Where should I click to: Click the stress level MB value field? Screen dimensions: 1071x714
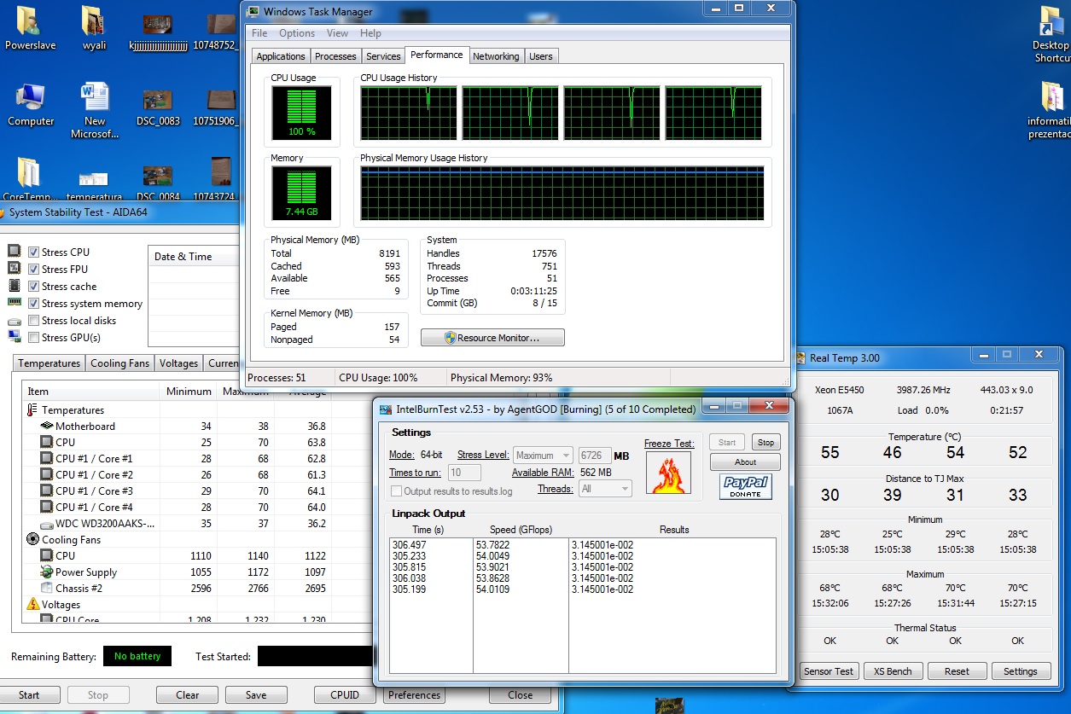click(595, 456)
